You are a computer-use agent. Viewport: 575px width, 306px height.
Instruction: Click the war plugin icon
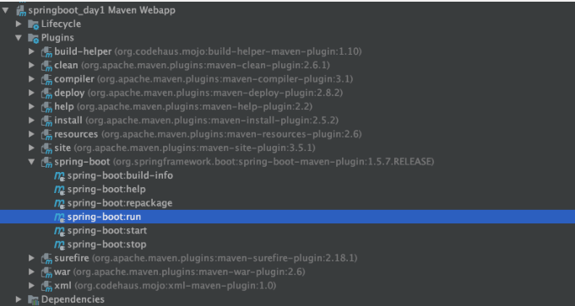click(x=46, y=272)
